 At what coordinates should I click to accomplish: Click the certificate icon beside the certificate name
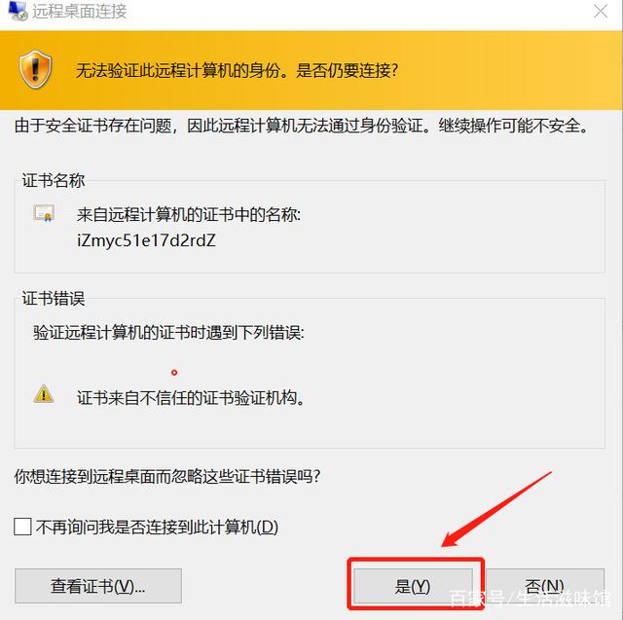pyautogui.click(x=43, y=214)
